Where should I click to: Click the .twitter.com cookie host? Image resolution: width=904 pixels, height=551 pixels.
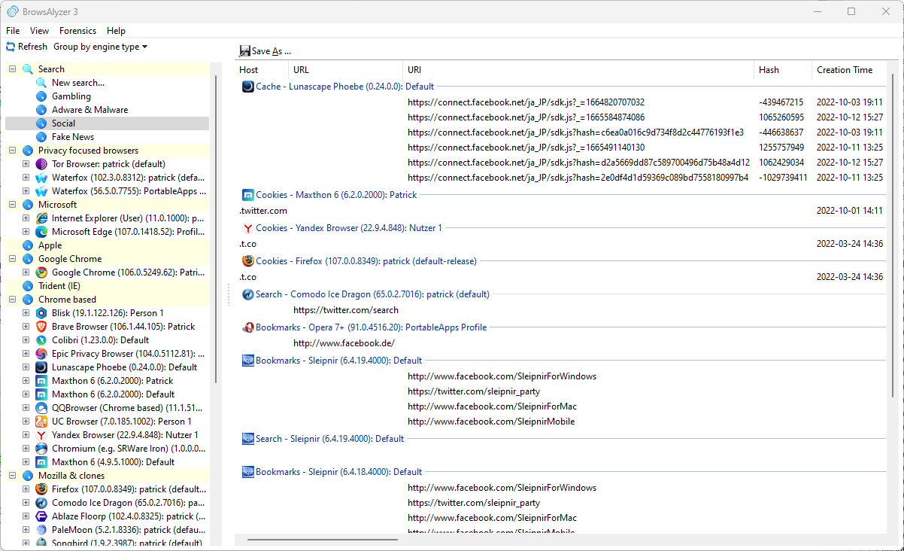(x=263, y=211)
